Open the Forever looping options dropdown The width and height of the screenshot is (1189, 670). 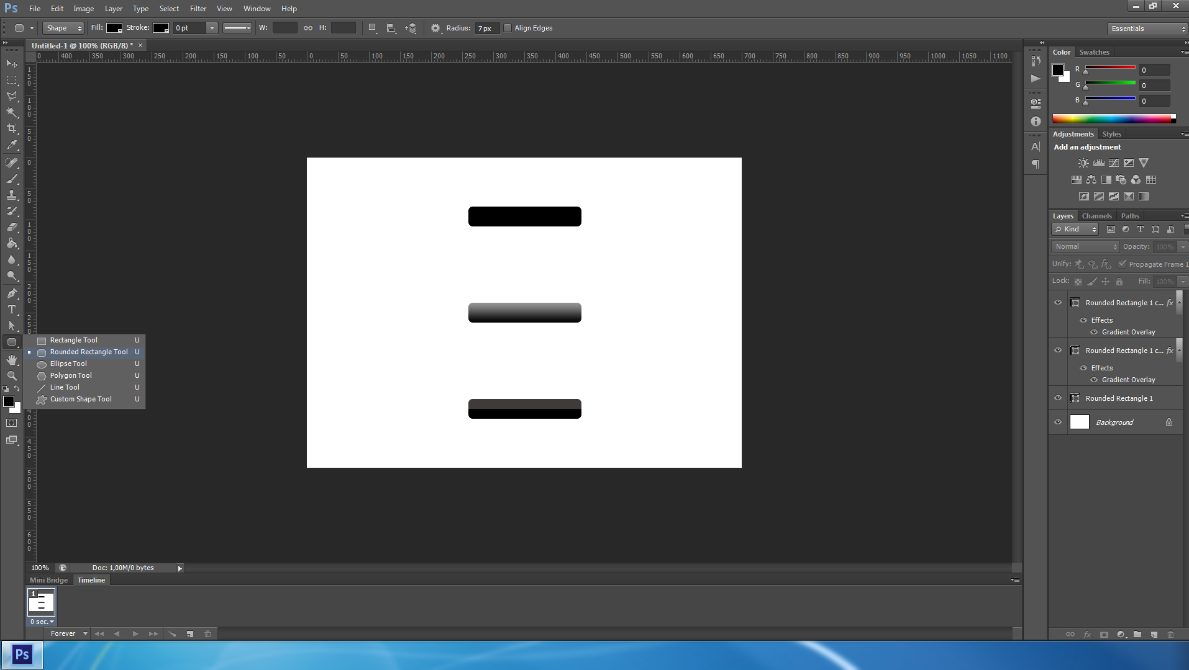point(69,633)
